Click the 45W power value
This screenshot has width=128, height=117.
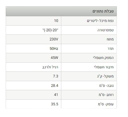point(54,58)
